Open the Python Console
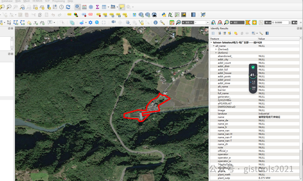This screenshot has height=181, width=303. coord(164,15)
